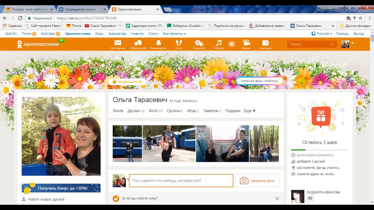
Task: Bookmark this page with the star
Action: coord(361,18)
